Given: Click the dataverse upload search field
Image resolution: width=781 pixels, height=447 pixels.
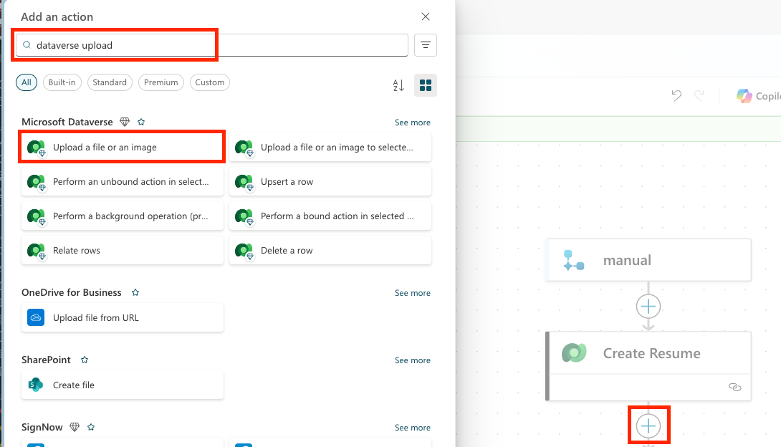Looking at the screenshot, I should click(215, 45).
